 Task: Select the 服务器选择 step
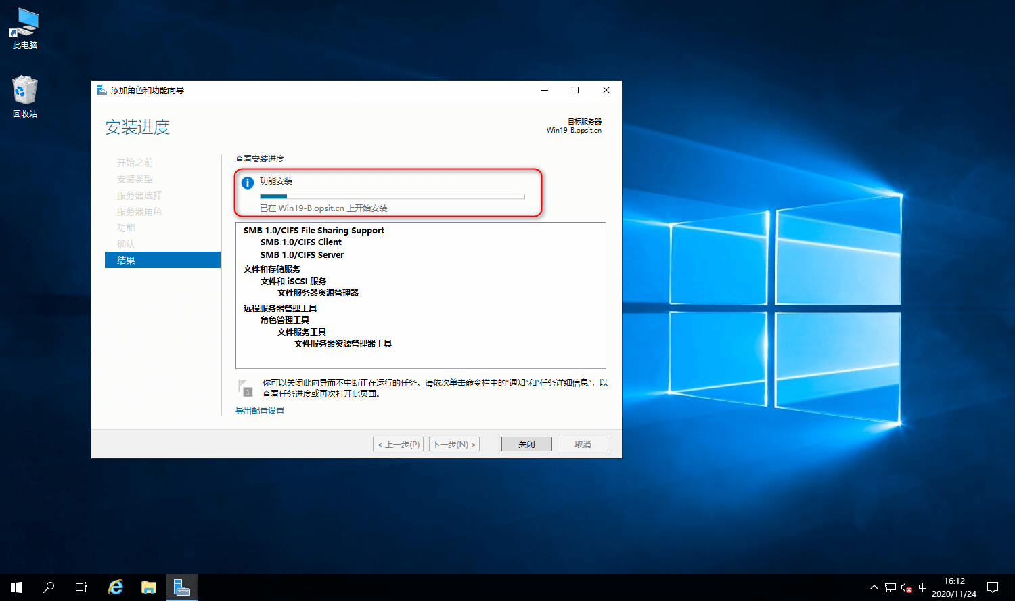click(x=139, y=196)
